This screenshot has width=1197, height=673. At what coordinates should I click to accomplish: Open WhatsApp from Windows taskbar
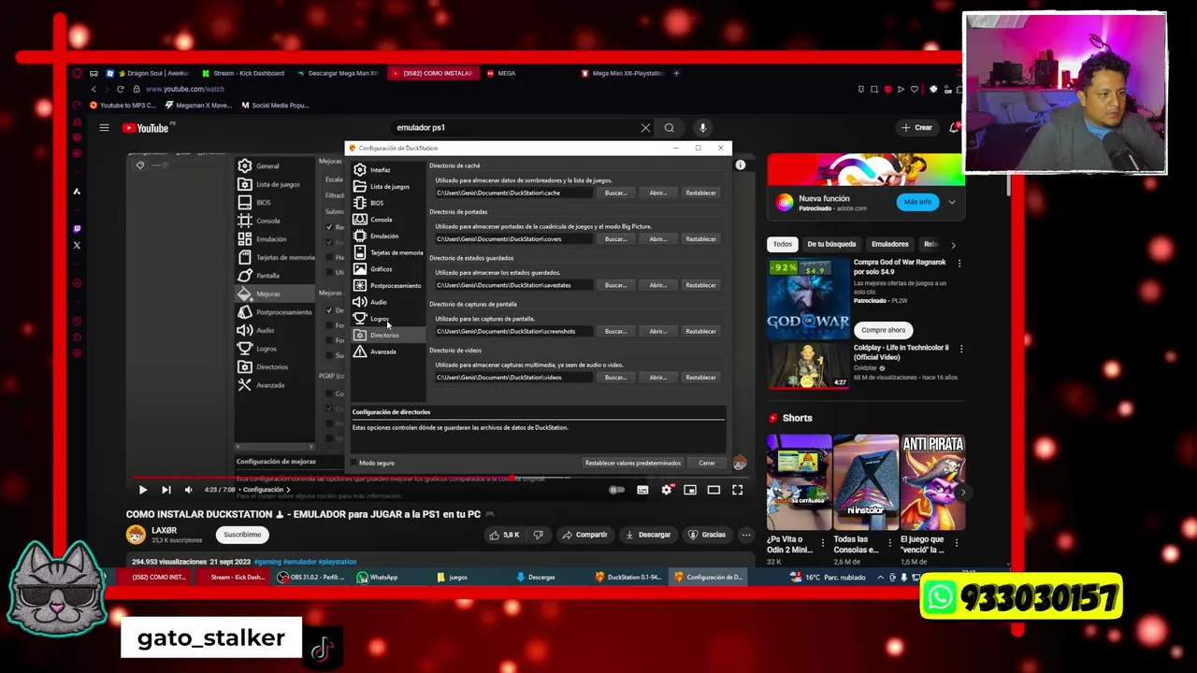coord(378,578)
